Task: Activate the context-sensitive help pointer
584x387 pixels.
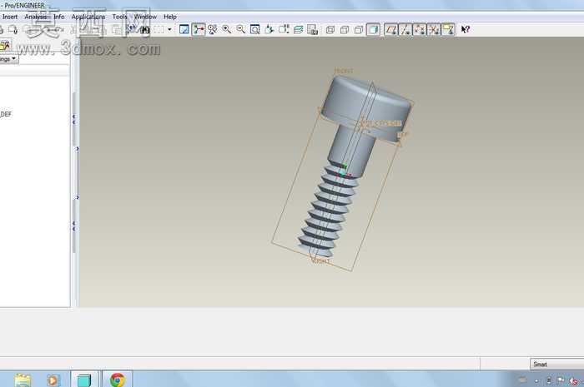Action: pos(466,29)
